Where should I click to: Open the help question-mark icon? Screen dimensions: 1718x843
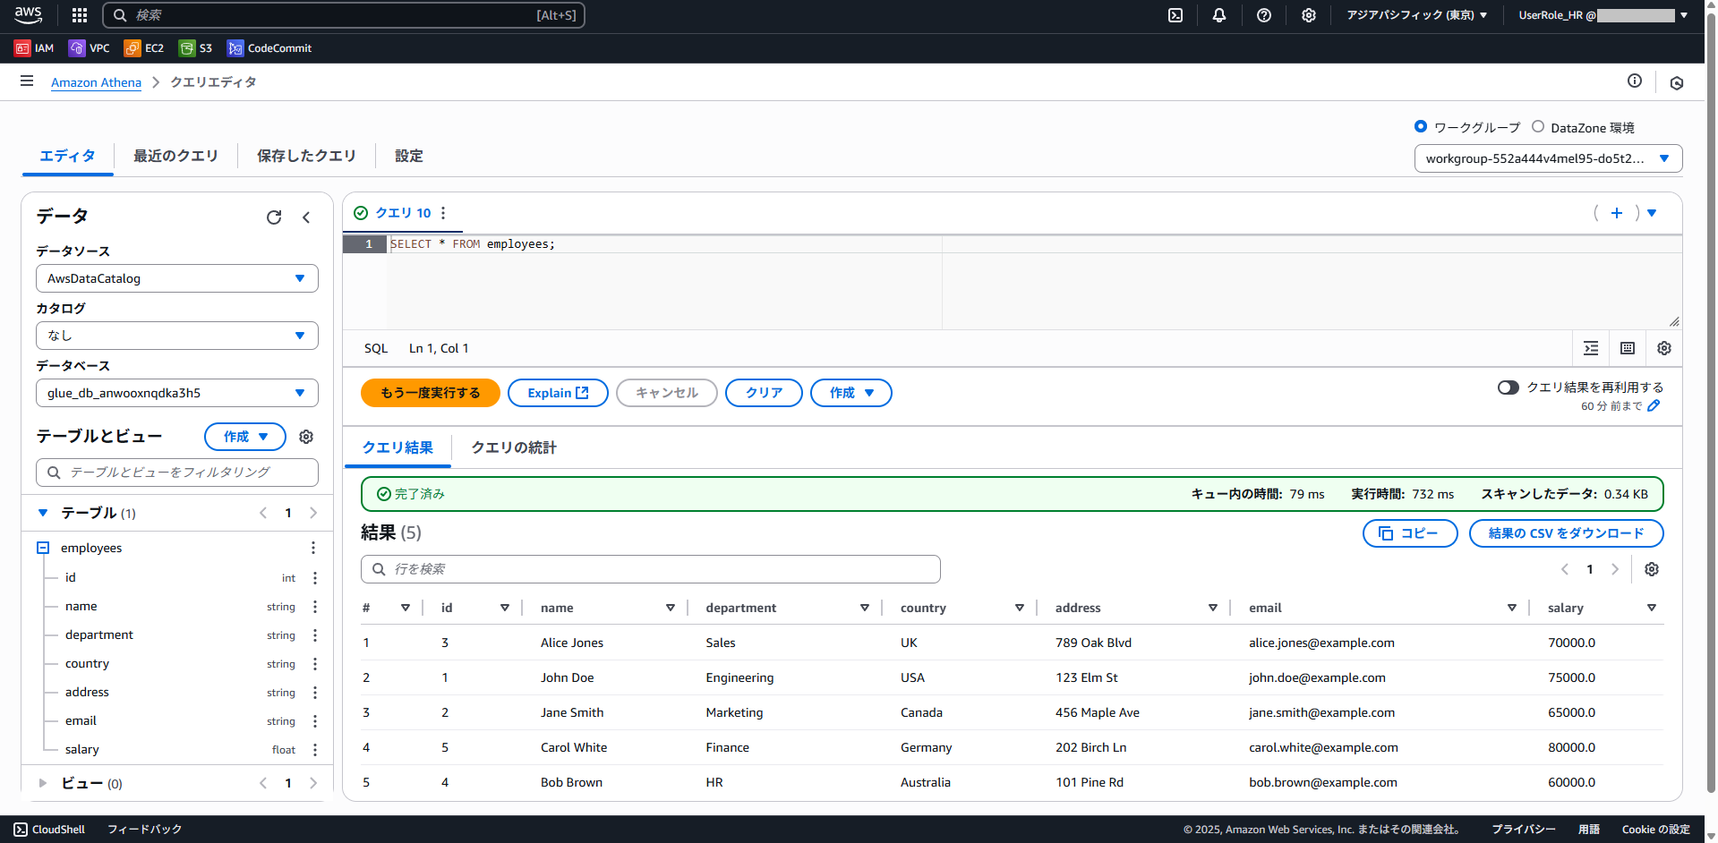[1264, 15]
